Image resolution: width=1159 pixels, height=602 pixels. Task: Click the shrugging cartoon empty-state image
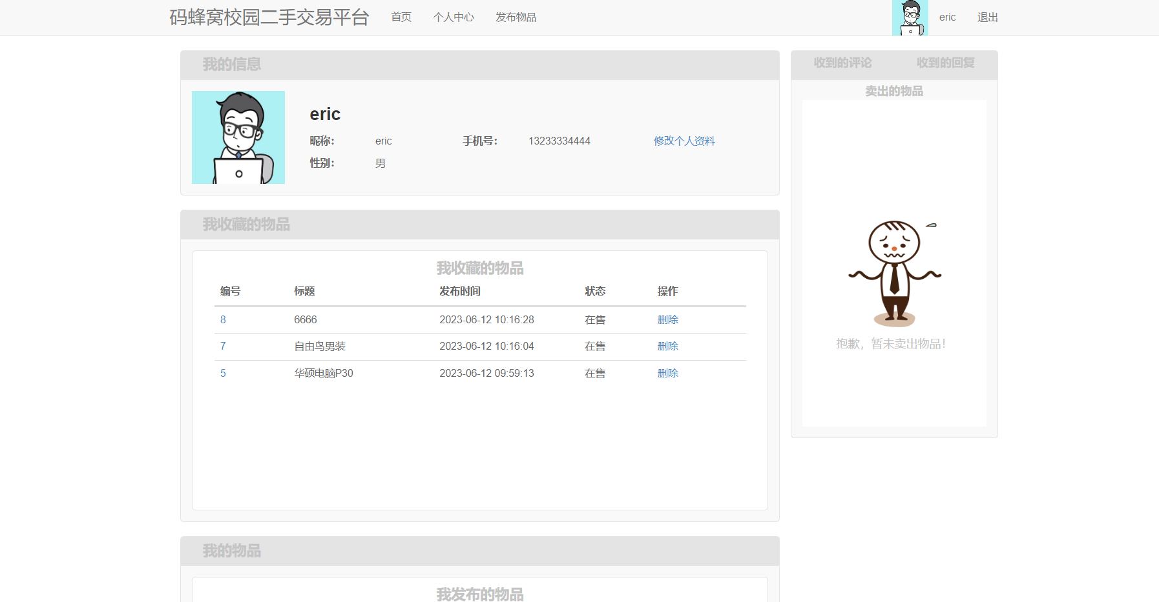click(894, 272)
